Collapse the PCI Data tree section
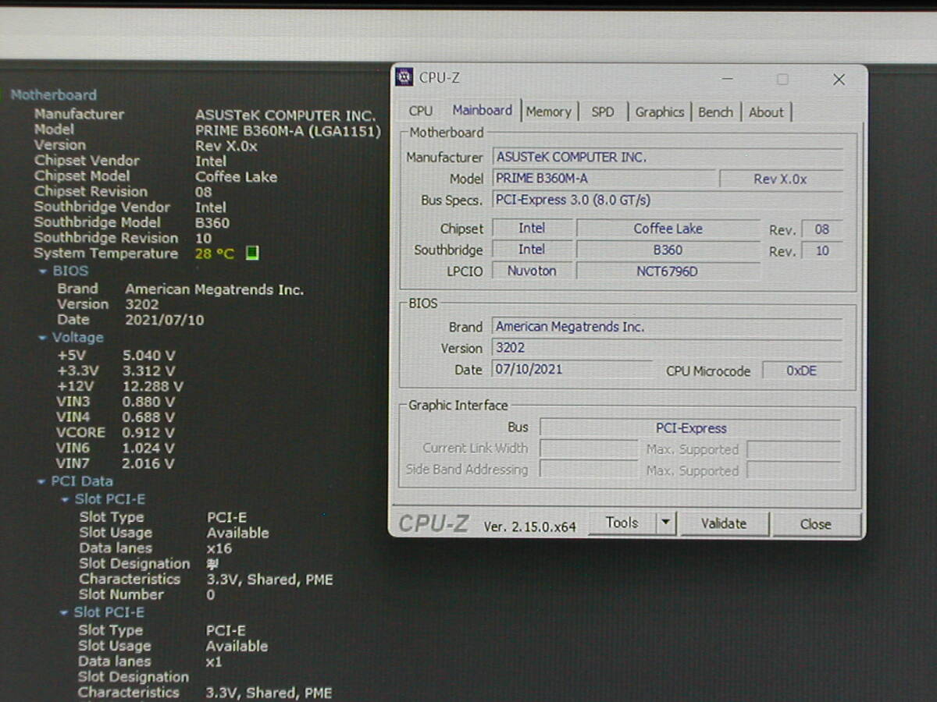This screenshot has width=937, height=702. point(41,482)
